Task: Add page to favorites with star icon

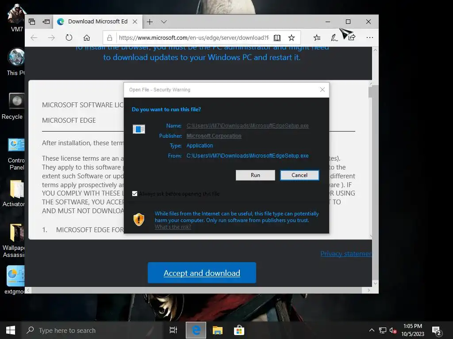Action: click(292, 38)
